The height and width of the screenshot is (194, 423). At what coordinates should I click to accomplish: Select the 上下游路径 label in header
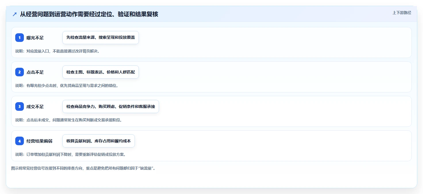click(402, 13)
